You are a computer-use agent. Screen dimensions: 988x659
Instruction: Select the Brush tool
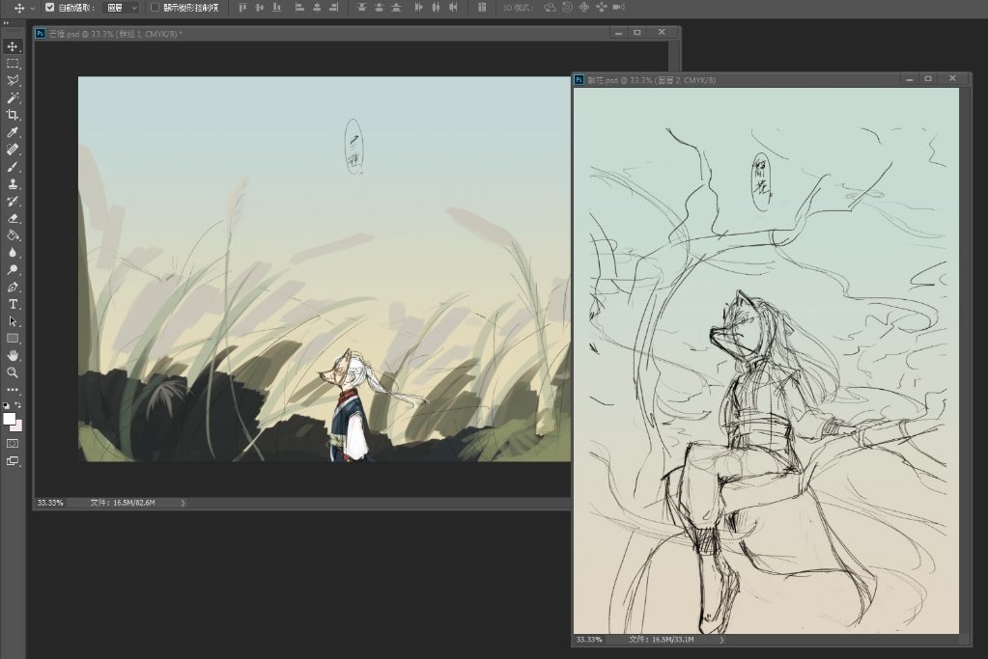tap(13, 167)
